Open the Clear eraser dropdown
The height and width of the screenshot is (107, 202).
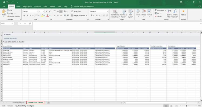point(159,16)
